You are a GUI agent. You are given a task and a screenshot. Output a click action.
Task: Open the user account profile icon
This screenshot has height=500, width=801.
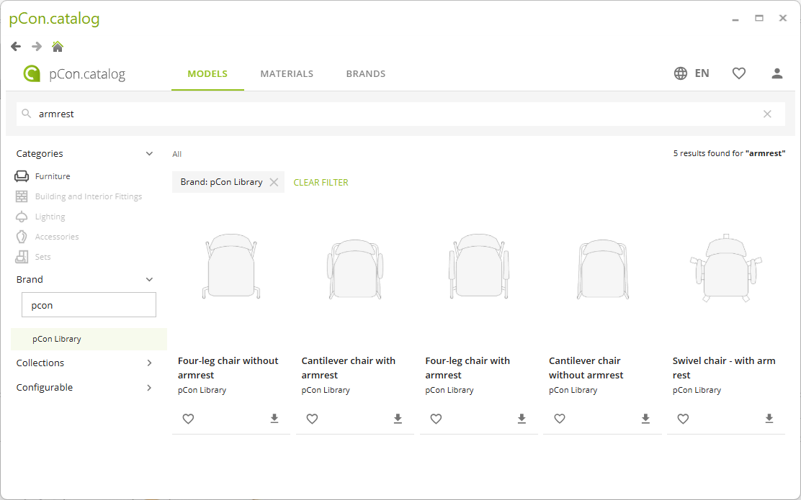[777, 73]
